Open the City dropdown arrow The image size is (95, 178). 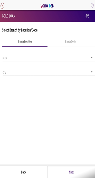pos(92,72)
